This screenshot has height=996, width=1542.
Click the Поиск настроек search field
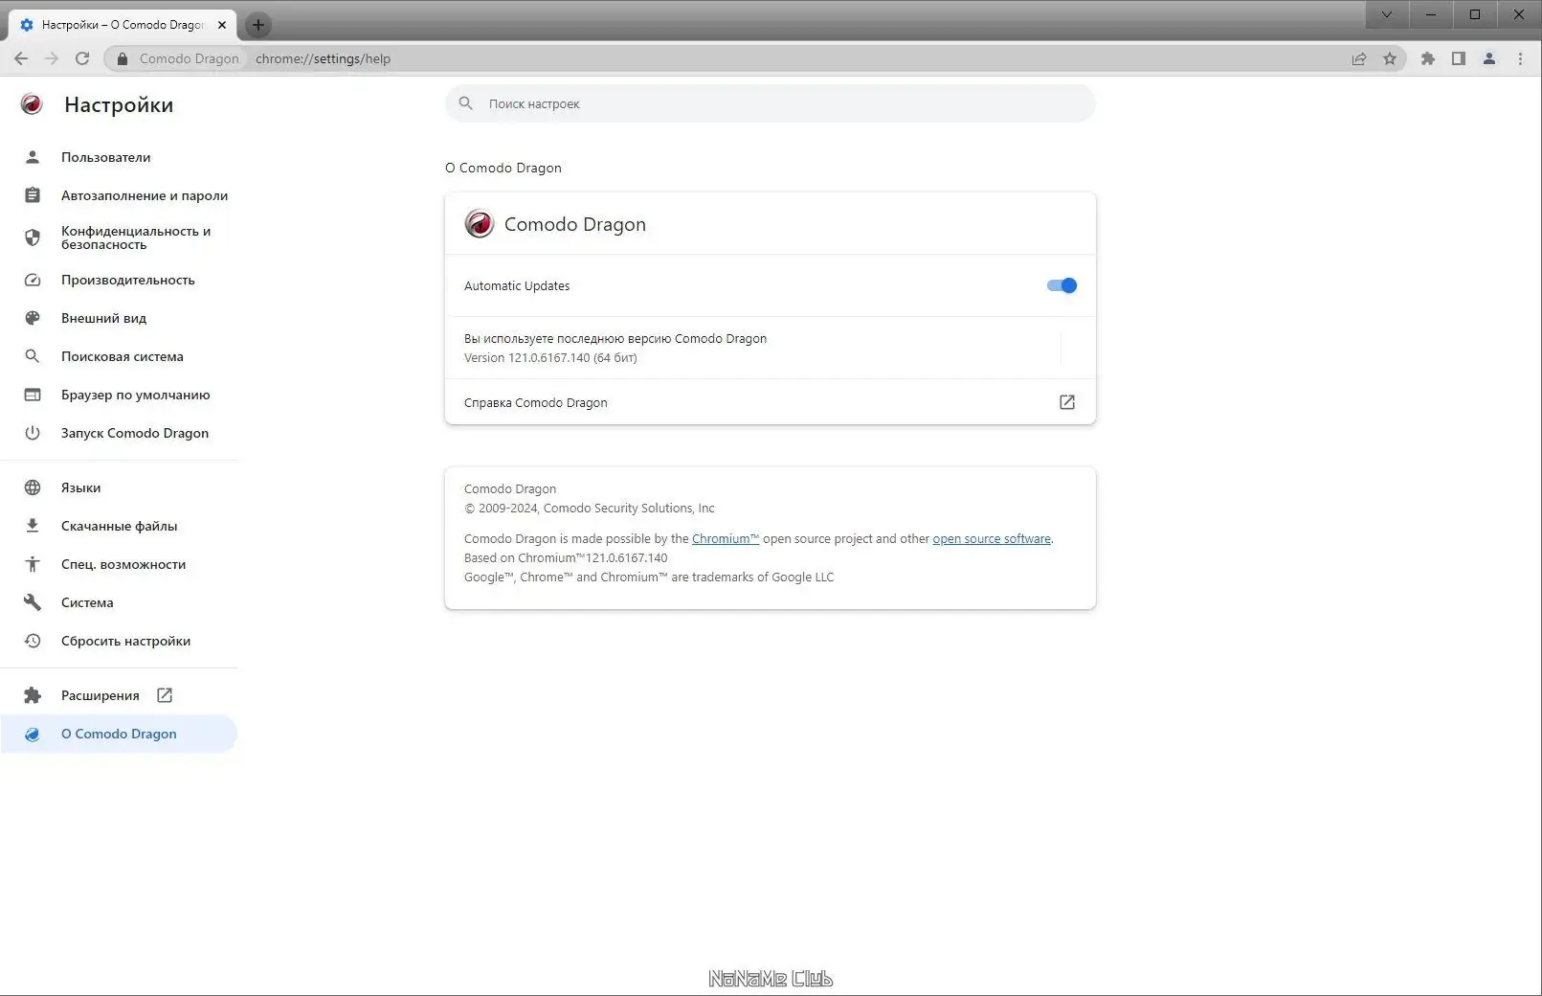[x=771, y=103]
